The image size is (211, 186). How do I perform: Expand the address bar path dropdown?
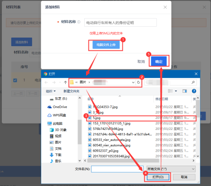pos(133,82)
